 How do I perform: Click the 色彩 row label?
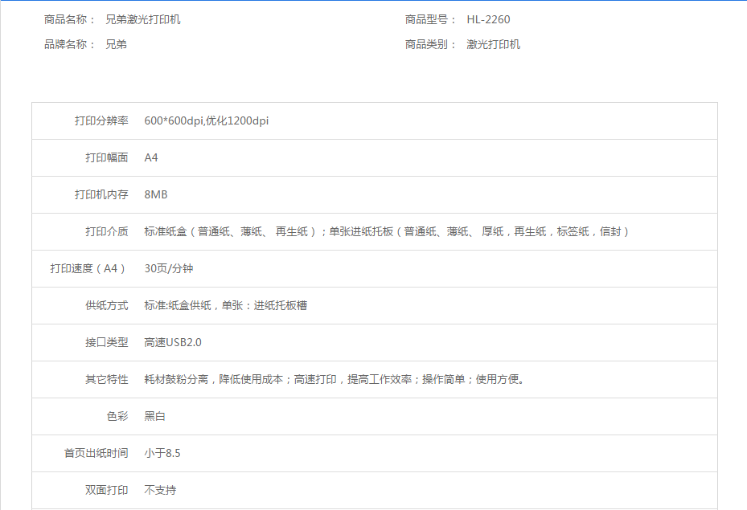(117, 416)
